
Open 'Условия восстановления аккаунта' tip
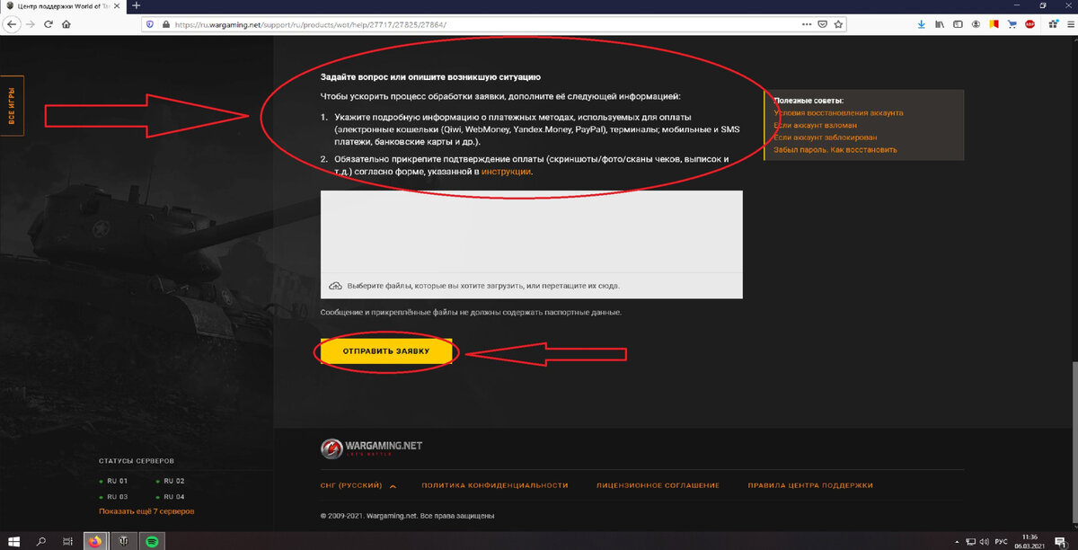[x=838, y=113]
